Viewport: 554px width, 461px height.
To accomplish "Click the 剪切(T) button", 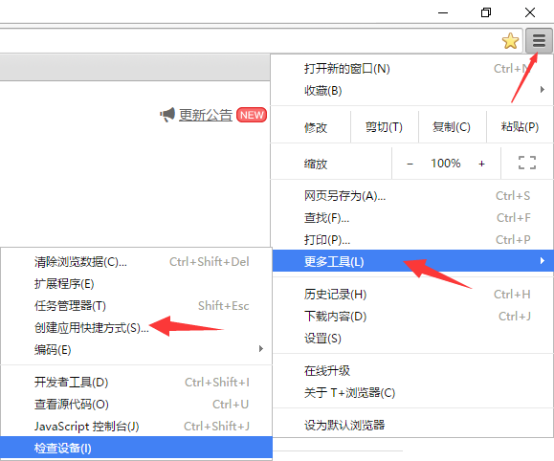I will pyautogui.click(x=385, y=127).
